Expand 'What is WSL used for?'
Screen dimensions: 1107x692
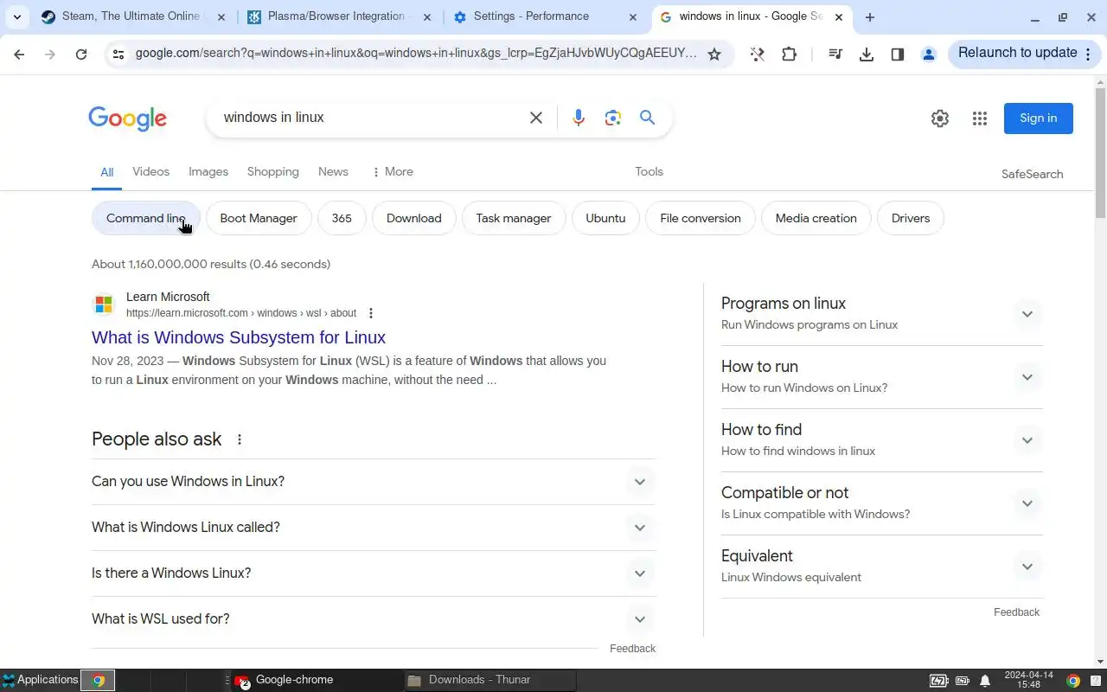point(374,619)
